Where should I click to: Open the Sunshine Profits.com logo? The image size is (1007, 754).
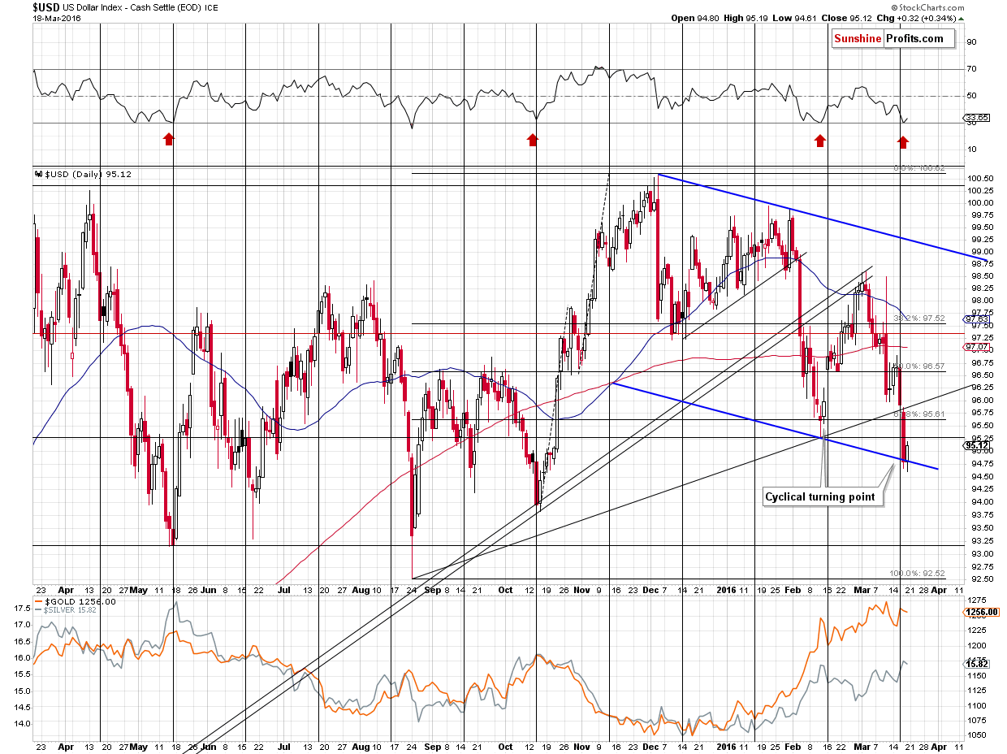[x=892, y=38]
